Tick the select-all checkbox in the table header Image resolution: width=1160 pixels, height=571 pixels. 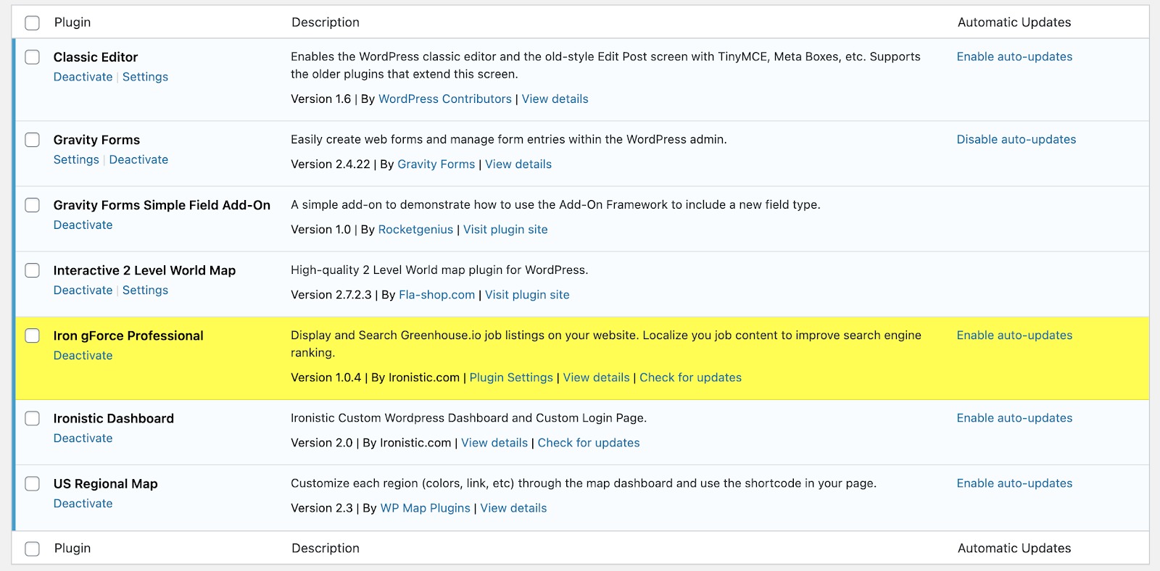point(33,22)
